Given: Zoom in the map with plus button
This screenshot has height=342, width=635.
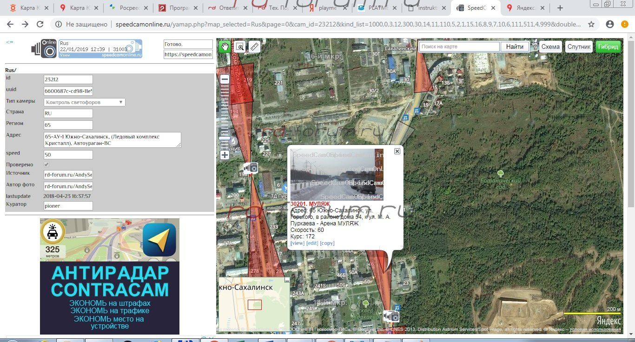Looking at the screenshot, I should tap(225, 155).
